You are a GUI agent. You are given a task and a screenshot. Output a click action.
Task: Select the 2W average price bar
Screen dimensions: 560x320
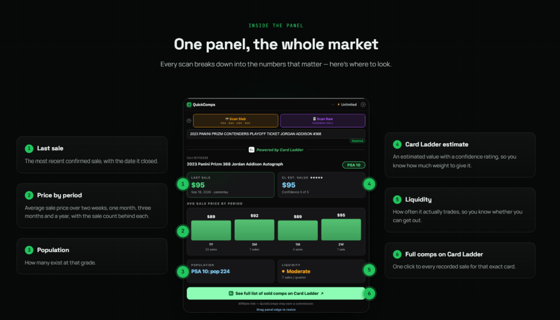[x=341, y=230]
